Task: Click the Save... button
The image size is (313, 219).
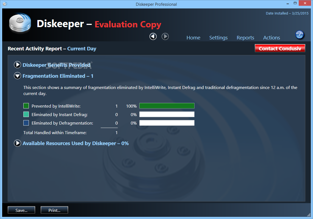Action: point(21,210)
